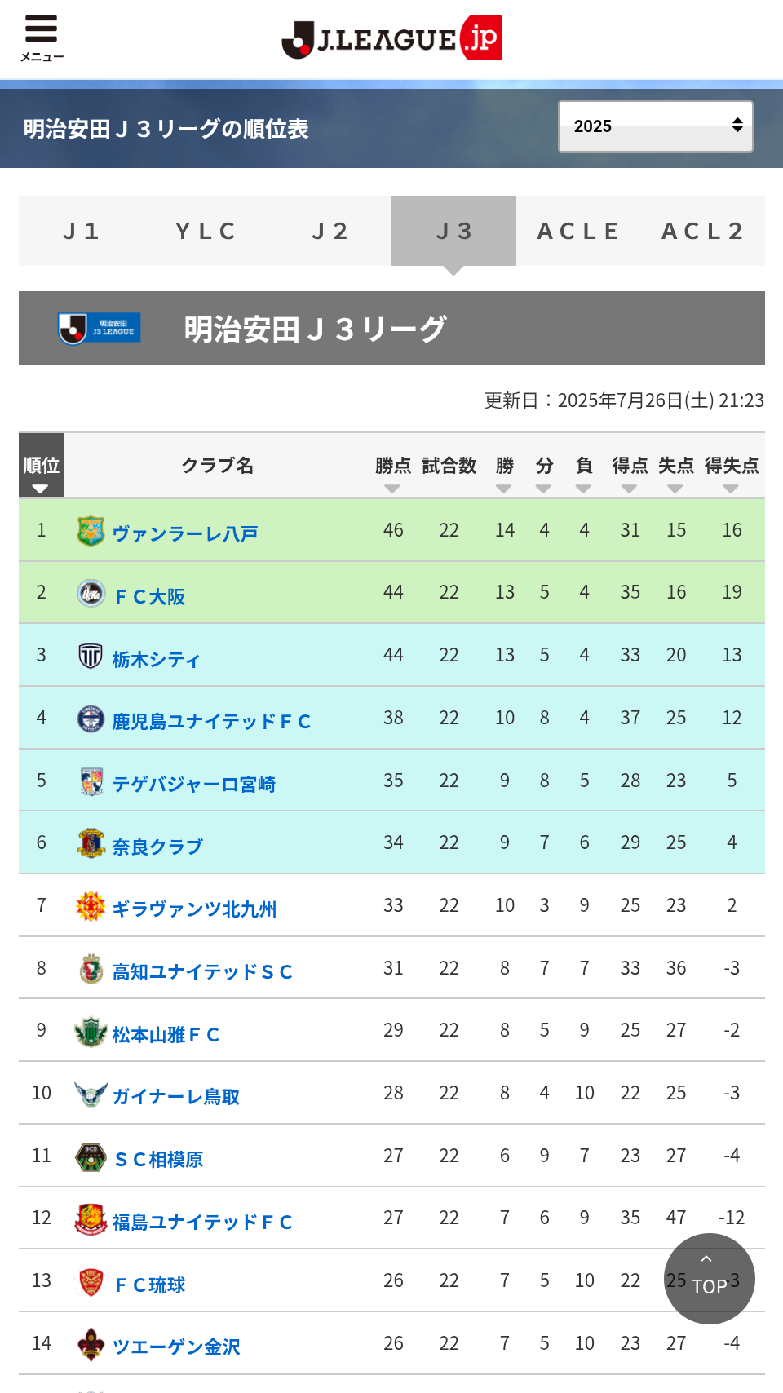Switch to the J1 tab
Viewport: 783px width, 1393px height.
pos(82,231)
